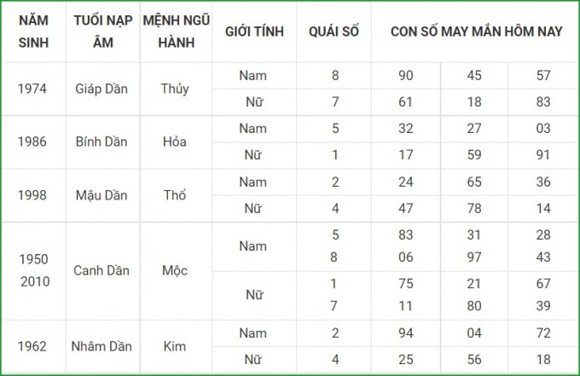Click the 1986 birth year cell
Image resolution: width=580 pixels, height=376 pixels.
(32, 142)
